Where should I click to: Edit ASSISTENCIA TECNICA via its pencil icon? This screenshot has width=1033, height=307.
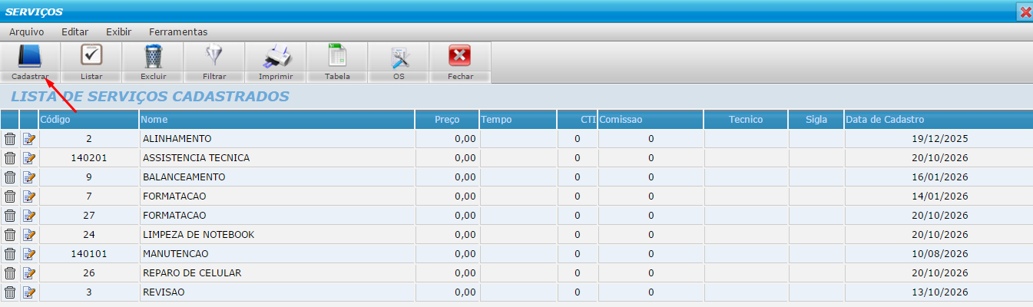(29, 158)
